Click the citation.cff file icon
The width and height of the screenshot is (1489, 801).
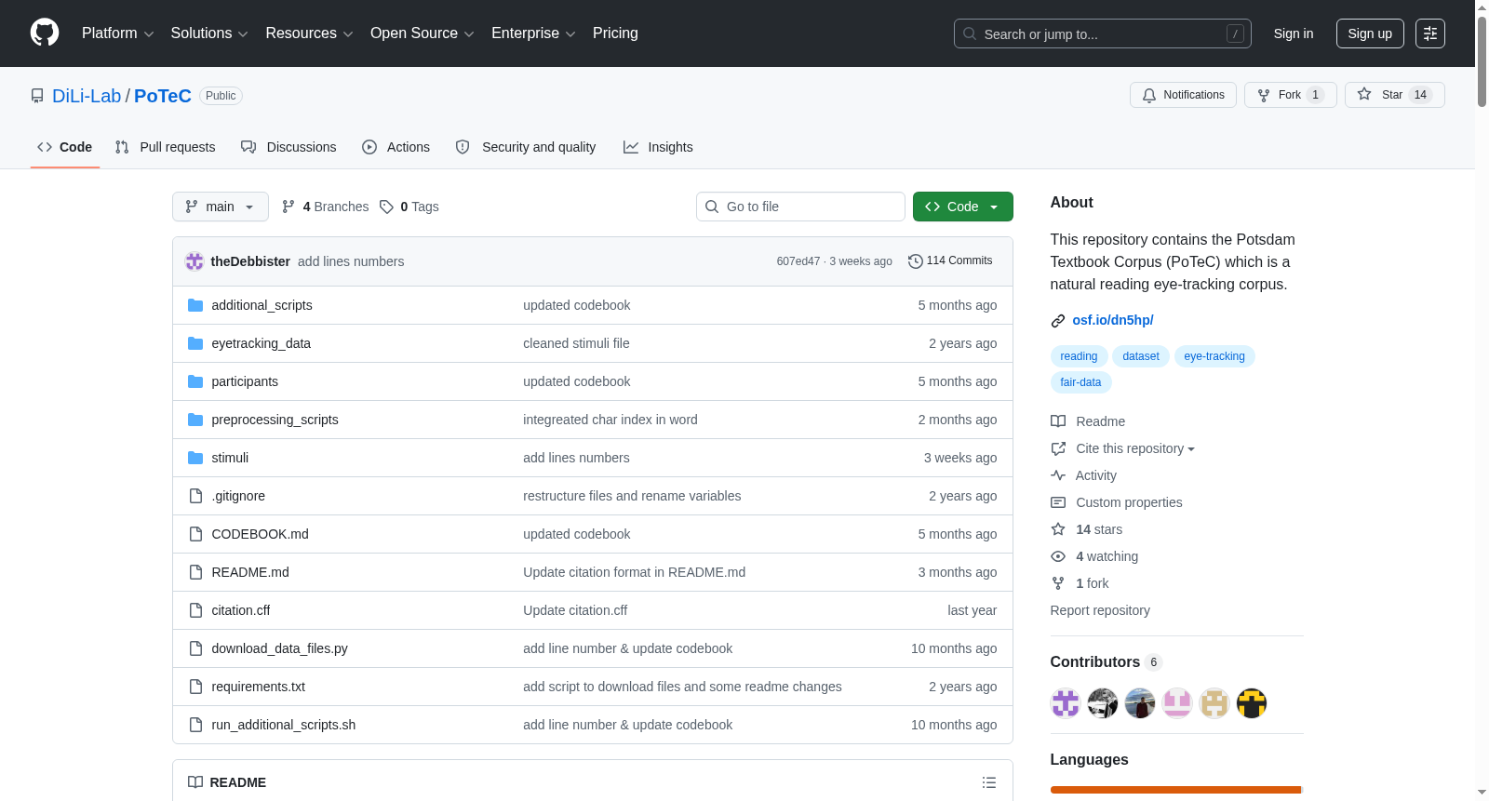coord(195,610)
